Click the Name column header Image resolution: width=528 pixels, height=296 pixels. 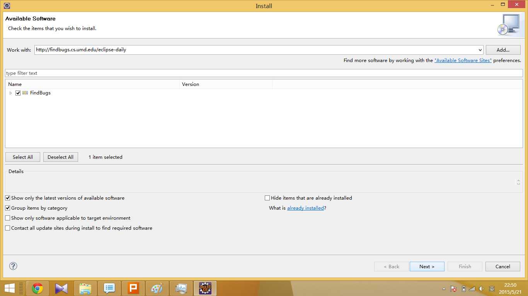click(x=93, y=84)
